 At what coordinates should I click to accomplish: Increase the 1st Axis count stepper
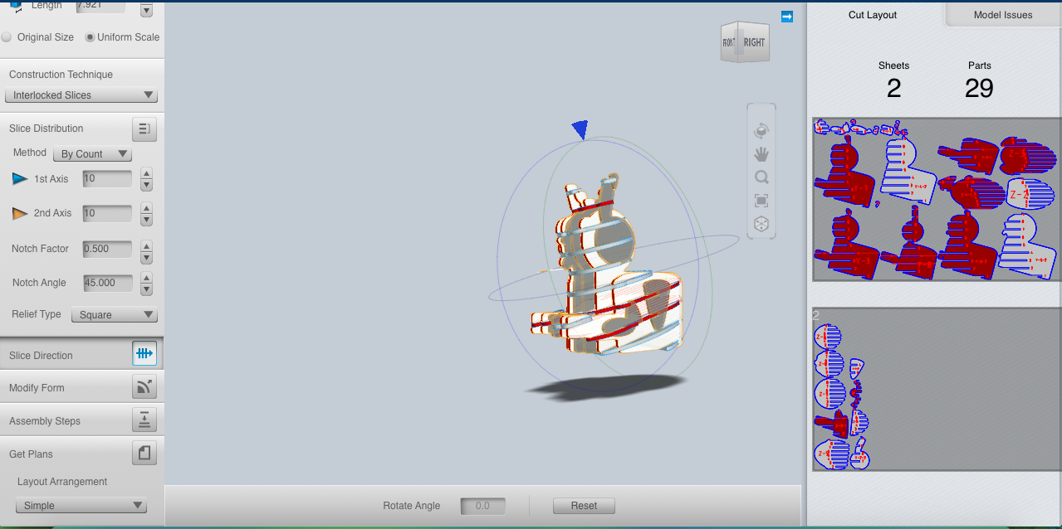tap(146, 173)
